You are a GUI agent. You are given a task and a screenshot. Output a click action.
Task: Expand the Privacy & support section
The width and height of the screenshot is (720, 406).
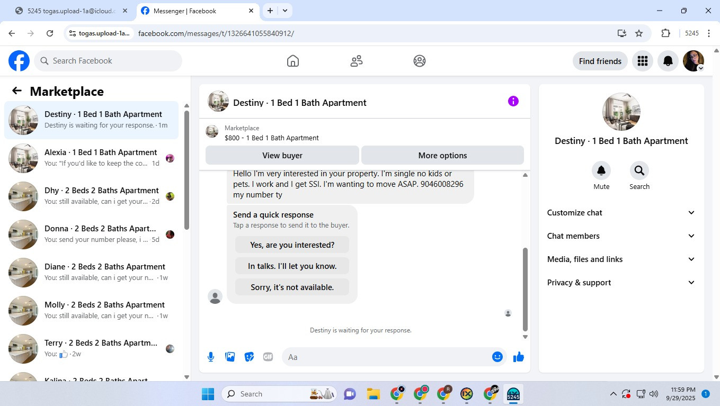point(621,283)
